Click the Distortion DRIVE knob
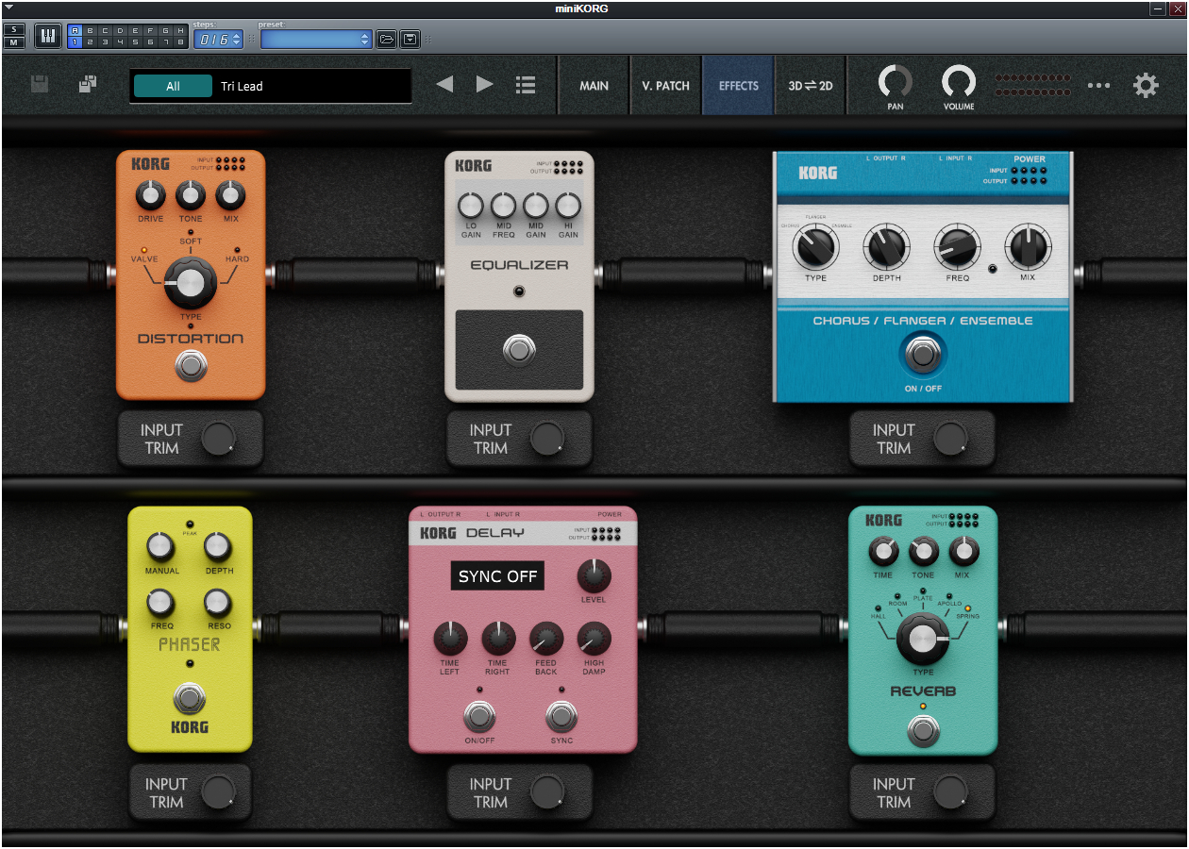The image size is (1189, 849). pyautogui.click(x=150, y=195)
